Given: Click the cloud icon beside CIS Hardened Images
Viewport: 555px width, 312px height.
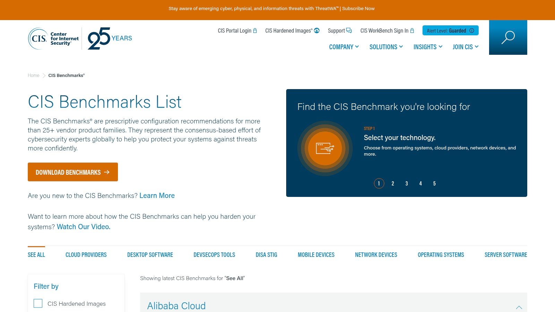Looking at the screenshot, I should pos(316,31).
